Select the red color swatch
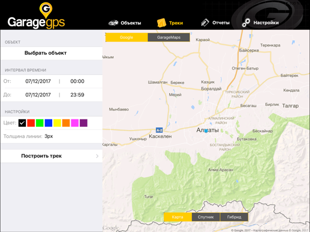This screenshot has width=310, height=232. [31, 123]
